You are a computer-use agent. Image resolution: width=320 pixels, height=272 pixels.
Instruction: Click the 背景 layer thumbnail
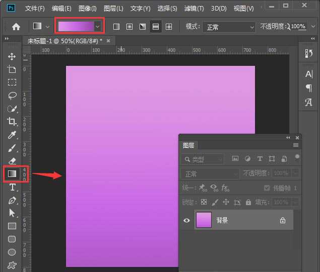point(204,220)
